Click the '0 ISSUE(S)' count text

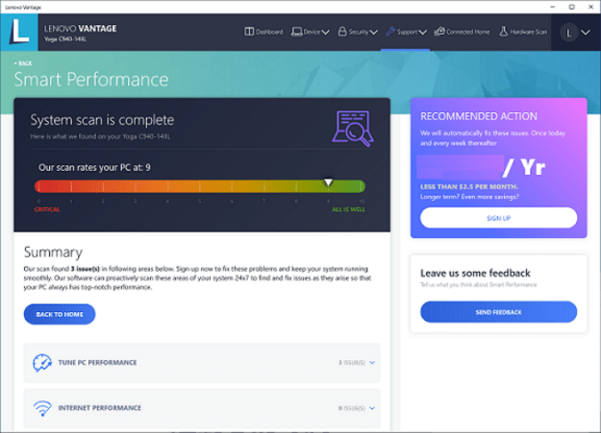coord(352,408)
